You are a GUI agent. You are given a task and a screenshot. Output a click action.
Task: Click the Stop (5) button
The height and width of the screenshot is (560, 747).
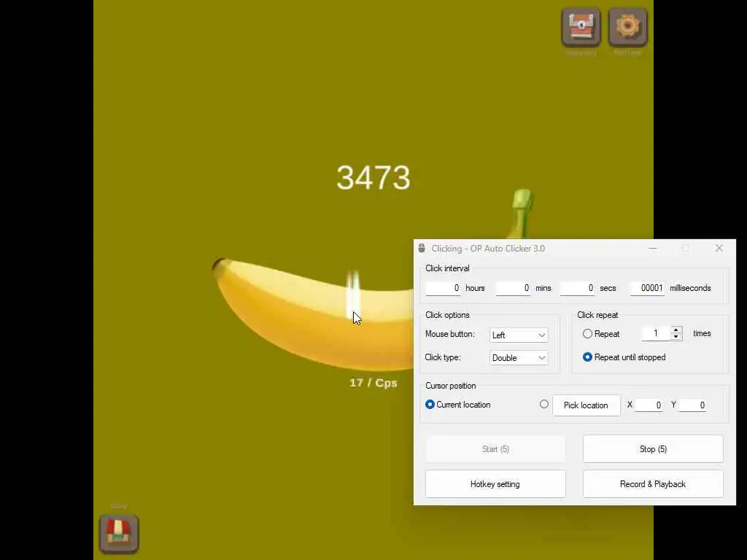coord(653,449)
